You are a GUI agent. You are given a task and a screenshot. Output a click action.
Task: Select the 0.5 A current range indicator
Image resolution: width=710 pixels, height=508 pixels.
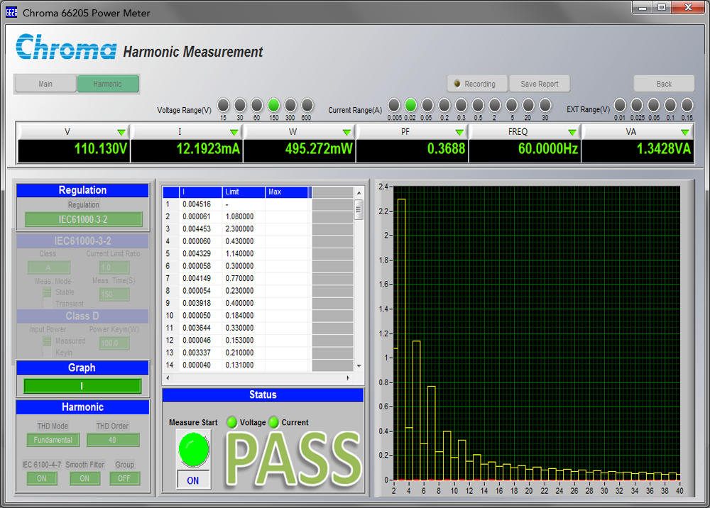pos(478,106)
